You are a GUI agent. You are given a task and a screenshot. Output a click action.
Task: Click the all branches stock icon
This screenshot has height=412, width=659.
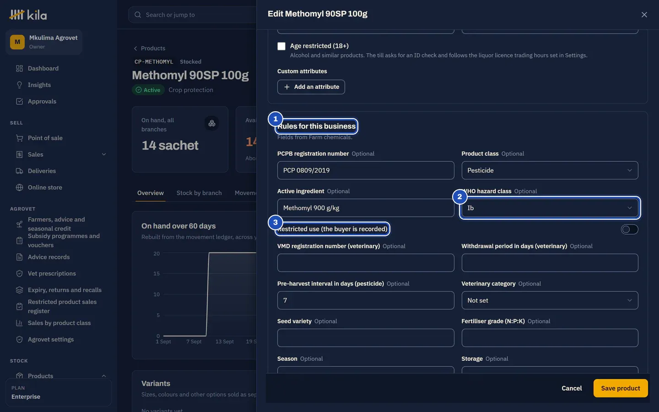pos(211,123)
